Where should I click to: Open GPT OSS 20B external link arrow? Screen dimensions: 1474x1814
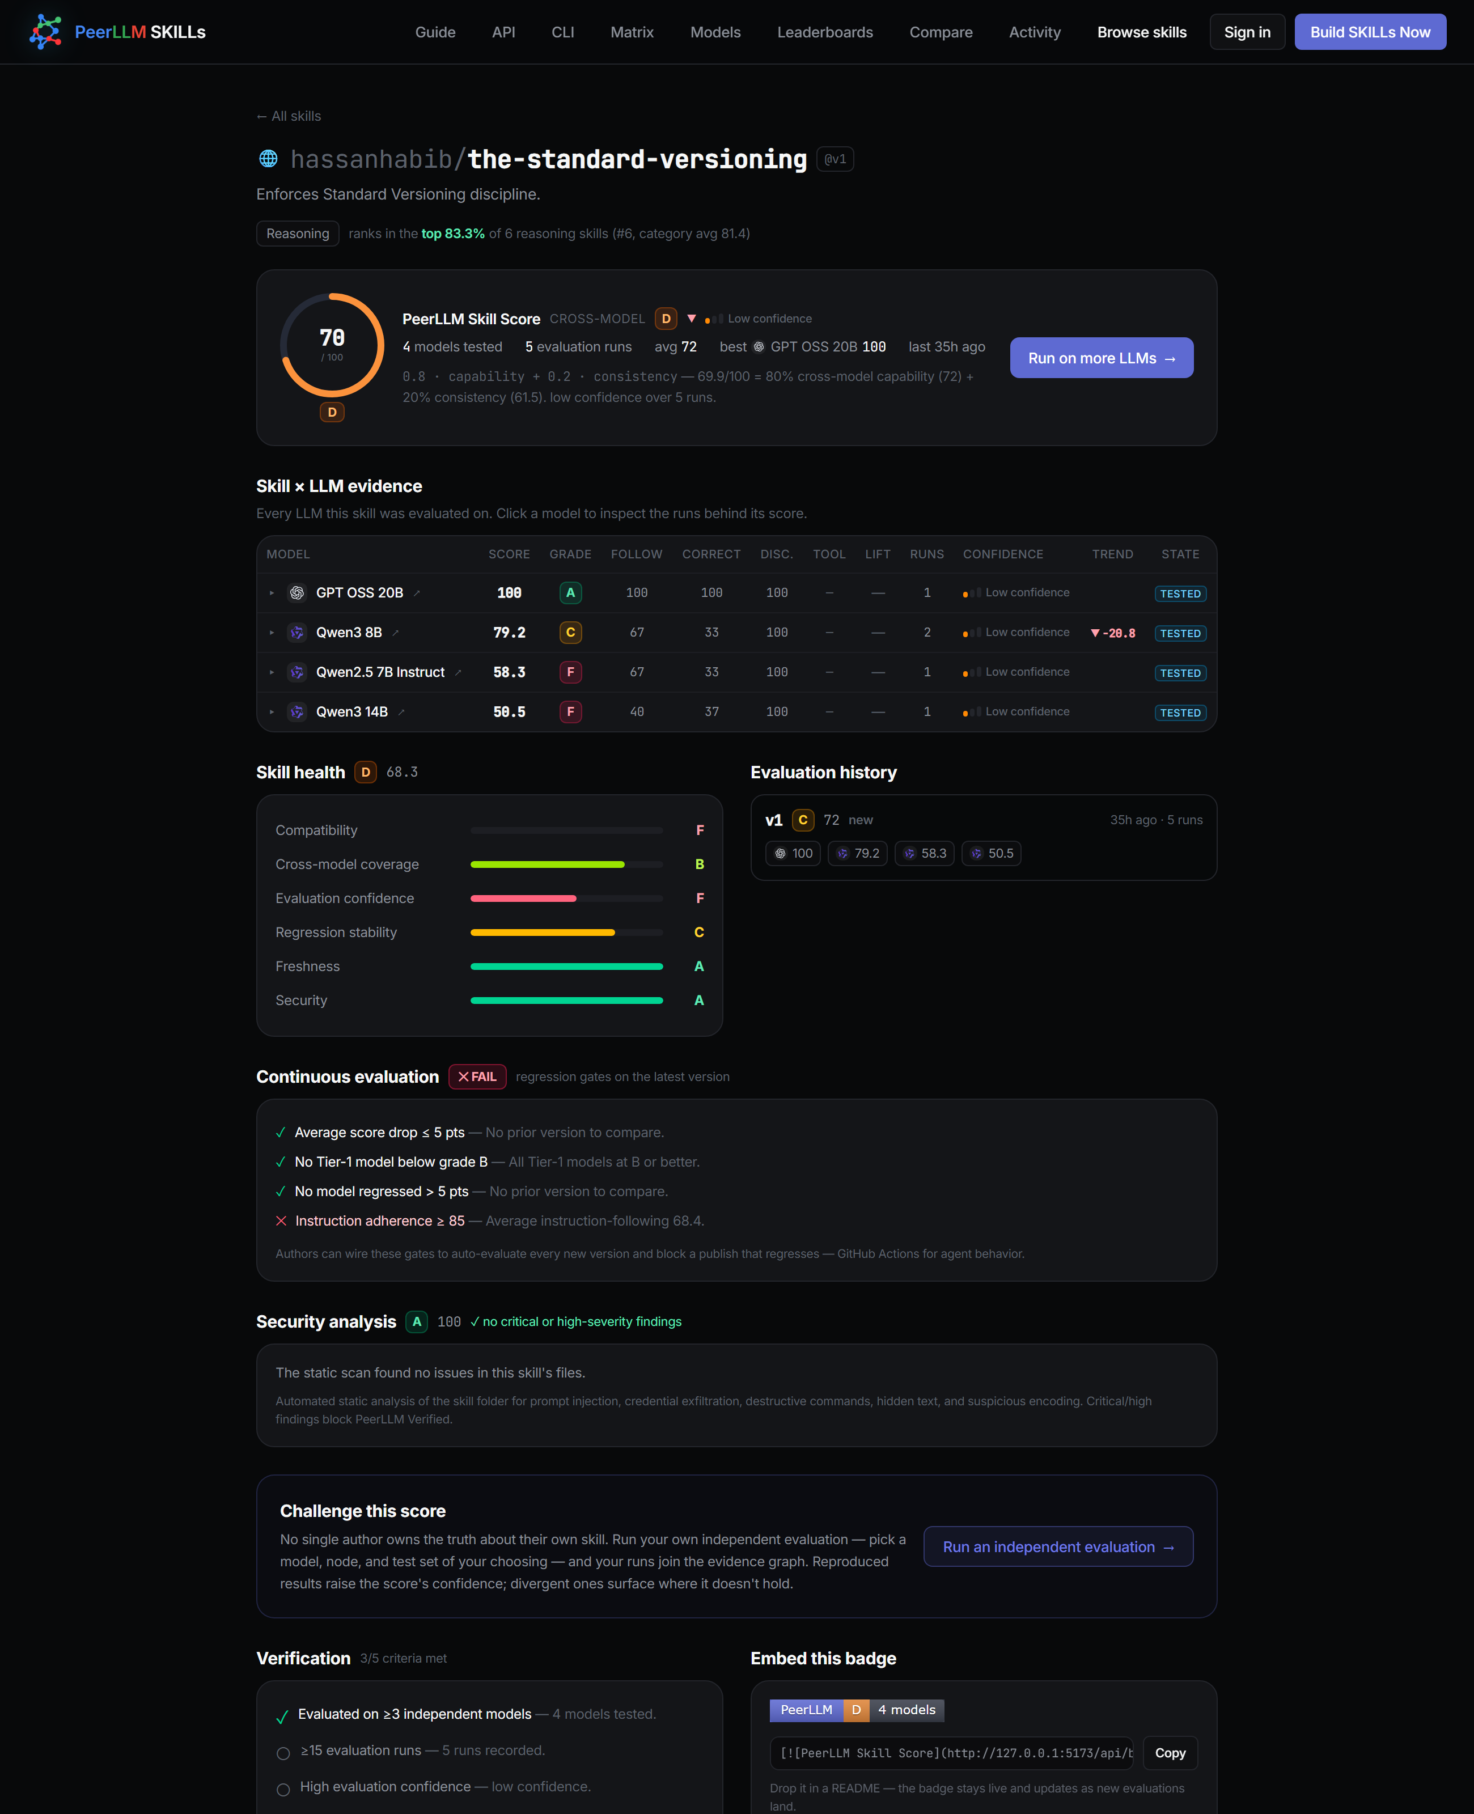417,594
